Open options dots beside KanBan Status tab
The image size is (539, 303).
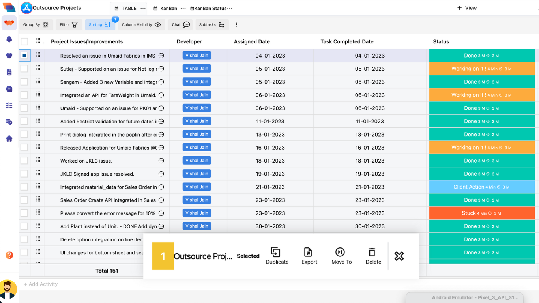(230, 8)
